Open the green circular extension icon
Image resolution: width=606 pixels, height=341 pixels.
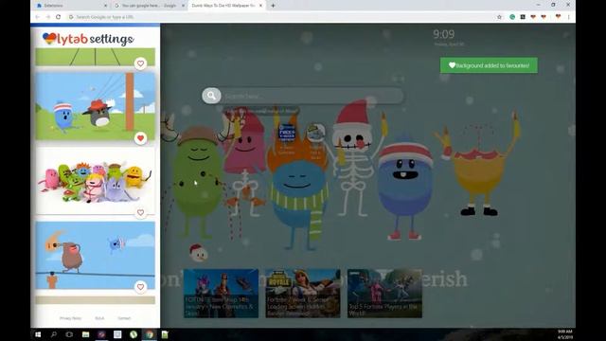pos(512,17)
